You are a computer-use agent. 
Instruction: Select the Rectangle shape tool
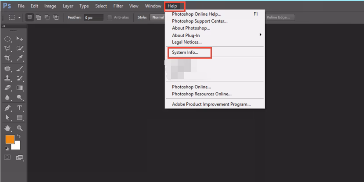point(19,118)
